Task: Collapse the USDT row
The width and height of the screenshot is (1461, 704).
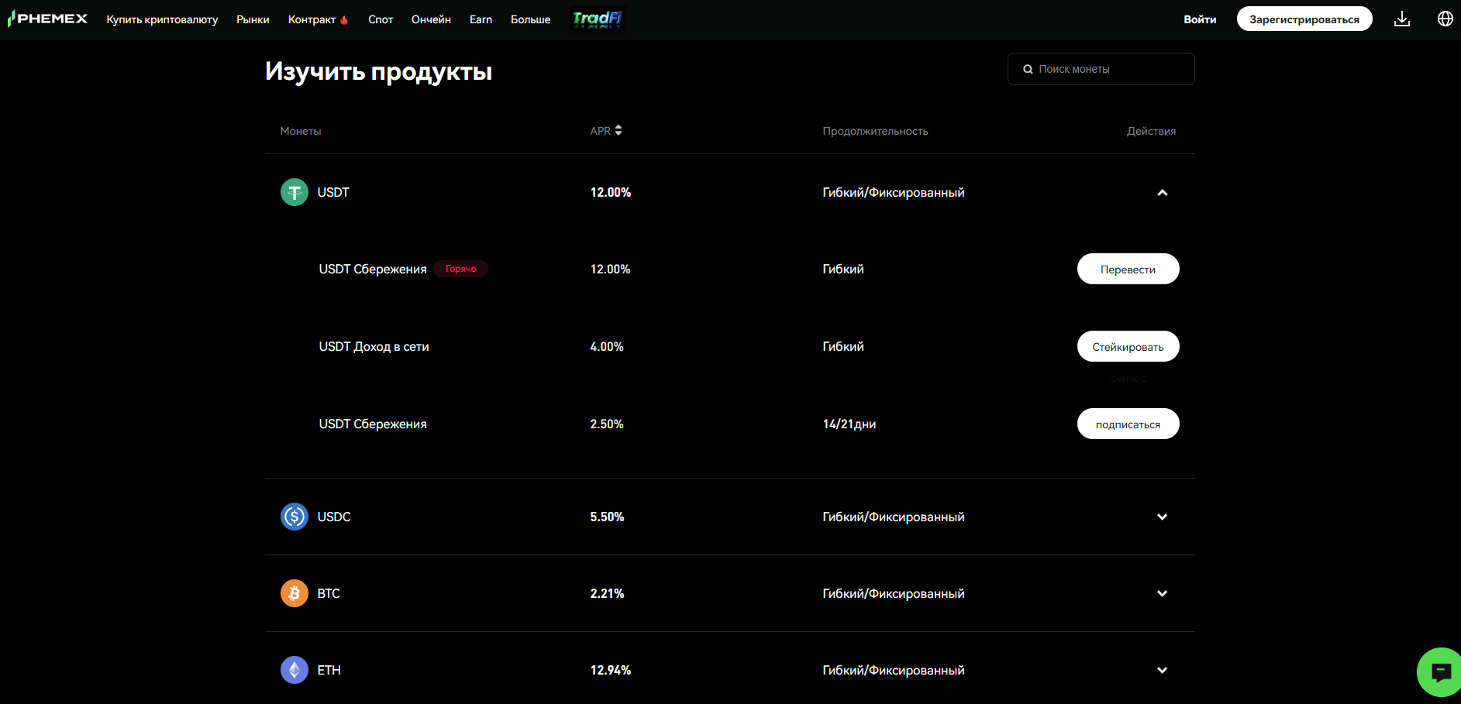Action: pos(1162,192)
